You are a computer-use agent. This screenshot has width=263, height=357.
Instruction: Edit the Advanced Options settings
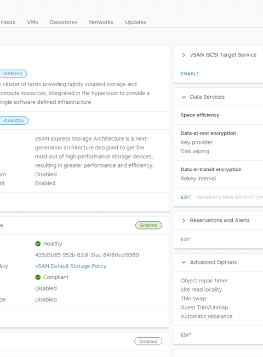[186, 335]
